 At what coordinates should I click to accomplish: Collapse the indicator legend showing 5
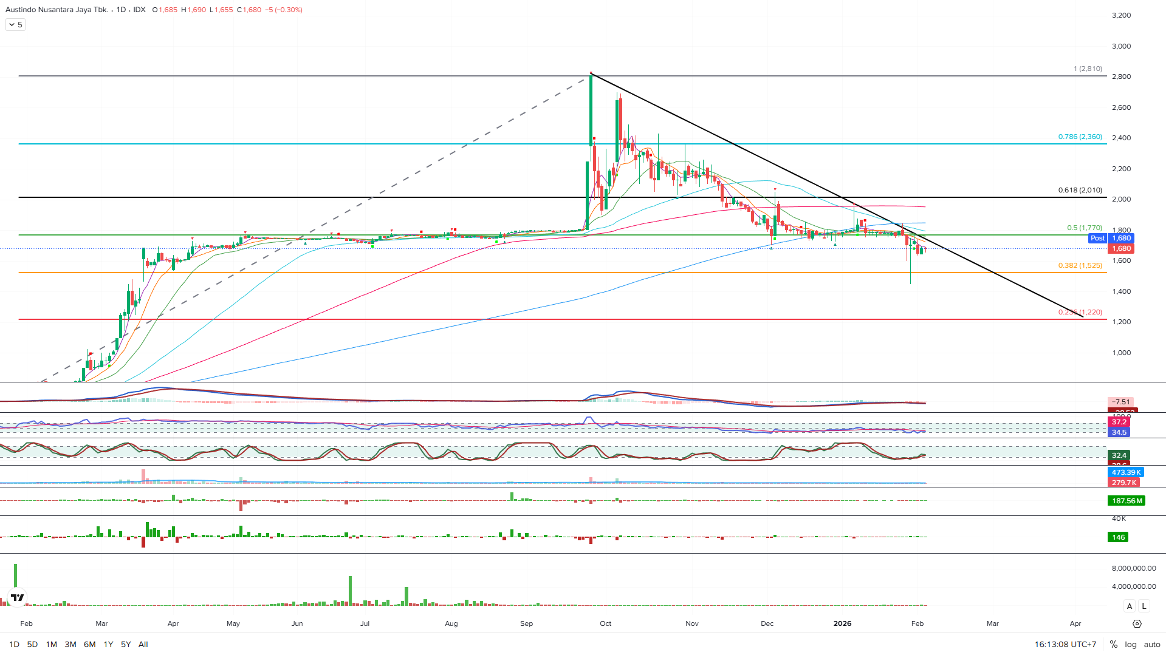(15, 25)
